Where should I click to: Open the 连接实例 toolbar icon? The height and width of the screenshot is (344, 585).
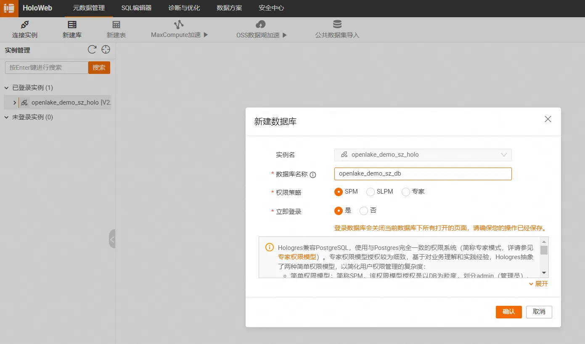25,24
